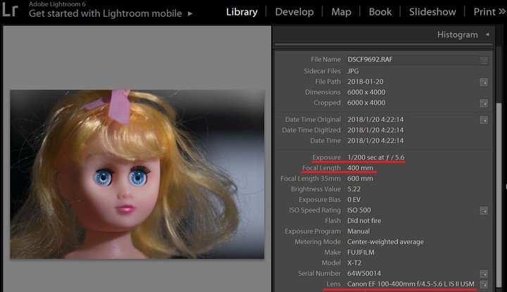This screenshot has height=292, width=507.
Task: Click the Date Time Original arrow button
Action: pos(484,120)
